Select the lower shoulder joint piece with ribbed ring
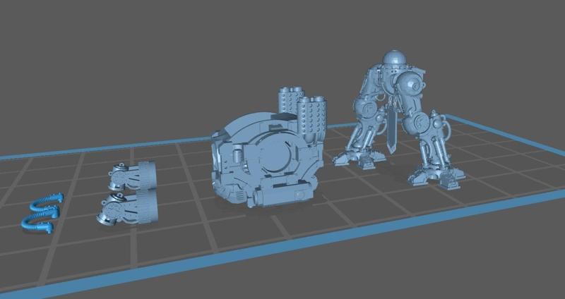The width and height of the screenshot is (565, 299). tap(128, 208)
